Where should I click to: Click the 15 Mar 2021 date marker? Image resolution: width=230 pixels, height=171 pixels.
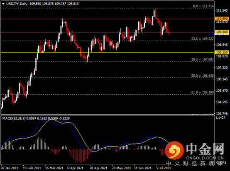pyautogui.click(x=54, y=168)
